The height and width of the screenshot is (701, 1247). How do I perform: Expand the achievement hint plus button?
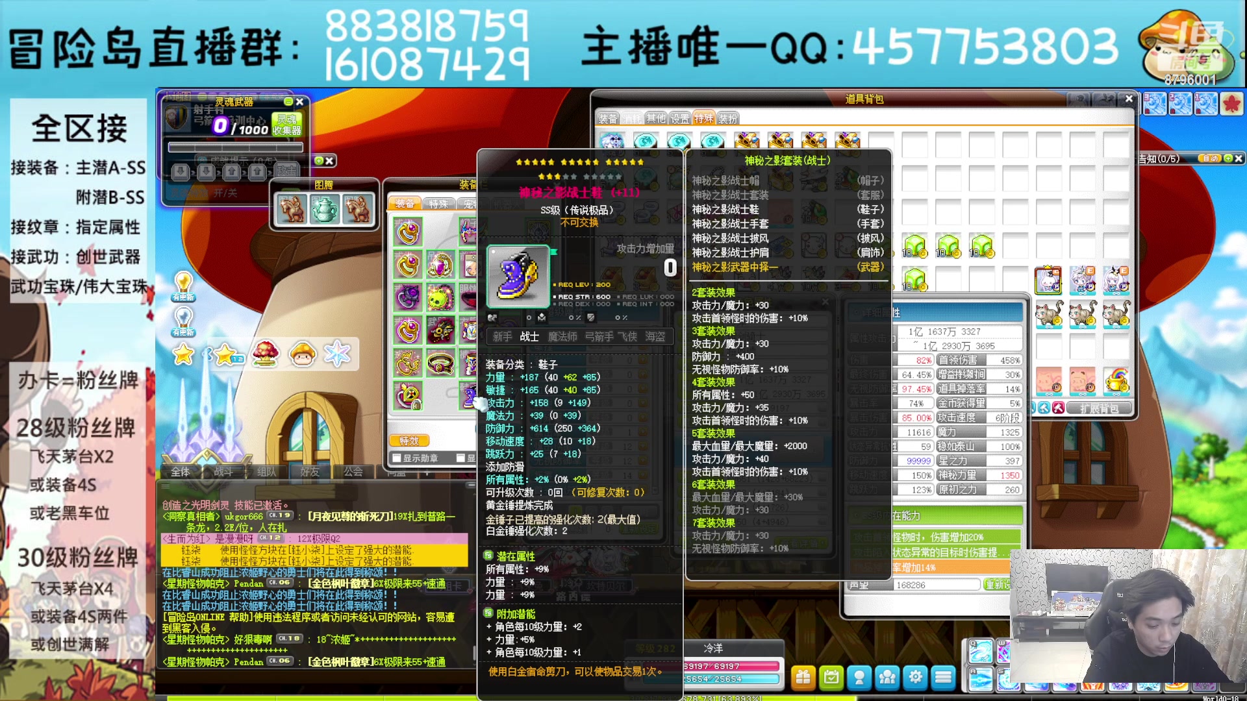point(318,160)
